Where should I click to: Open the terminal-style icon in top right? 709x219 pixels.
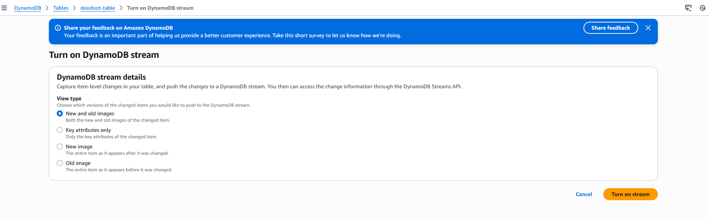click(688, 8)
